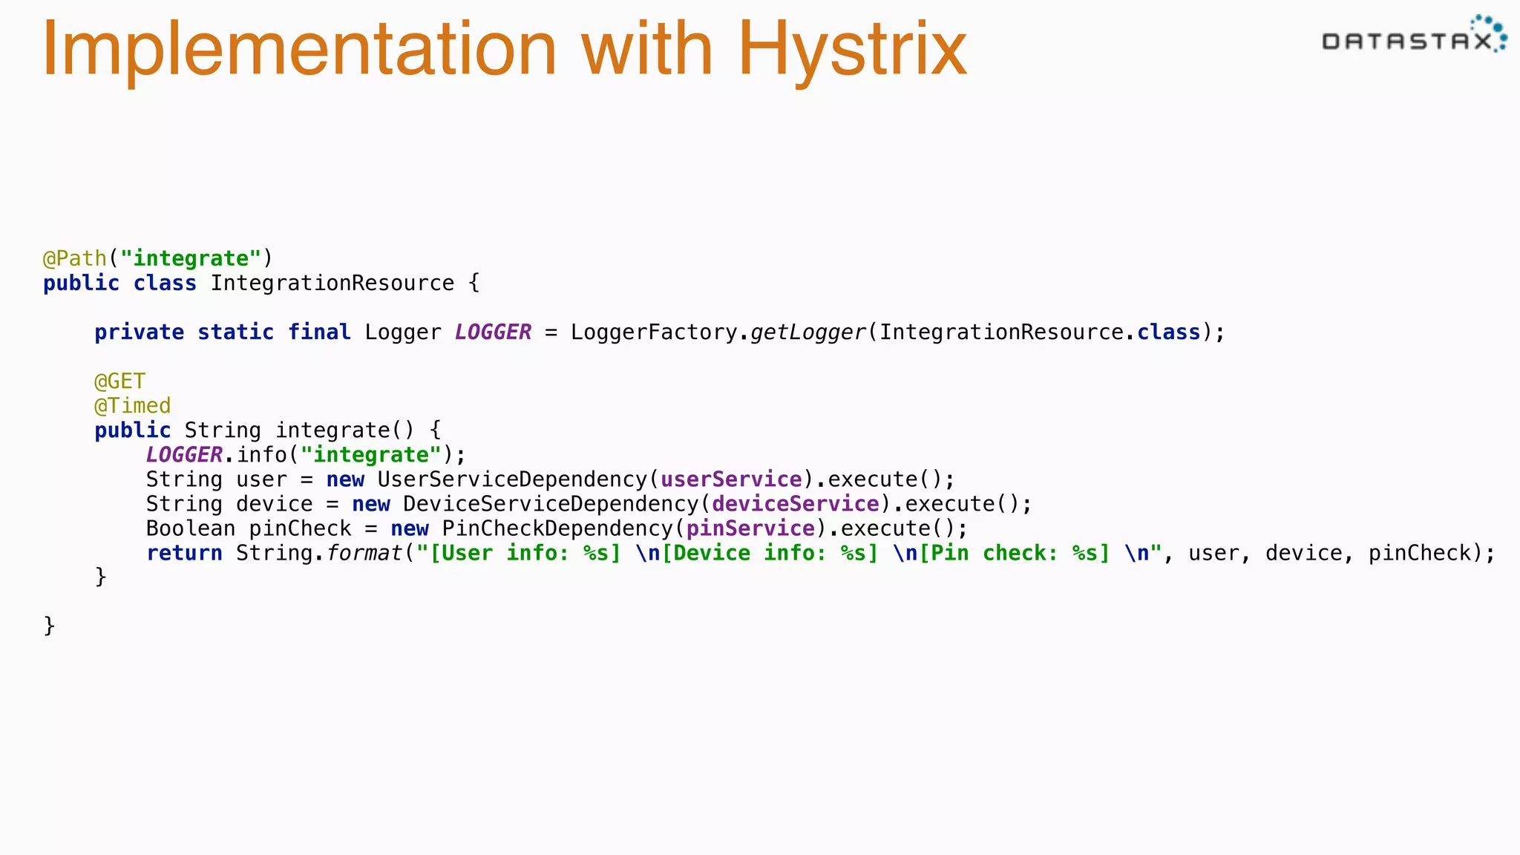This screenshot has width=1520, height=855.
Task: Click the "Implementation with Hystrix" slide title
Action: pyautogui.click(x=505, y=49)
